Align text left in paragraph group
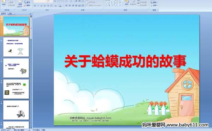This screenshot has width=212, height=131. [66, 6]
